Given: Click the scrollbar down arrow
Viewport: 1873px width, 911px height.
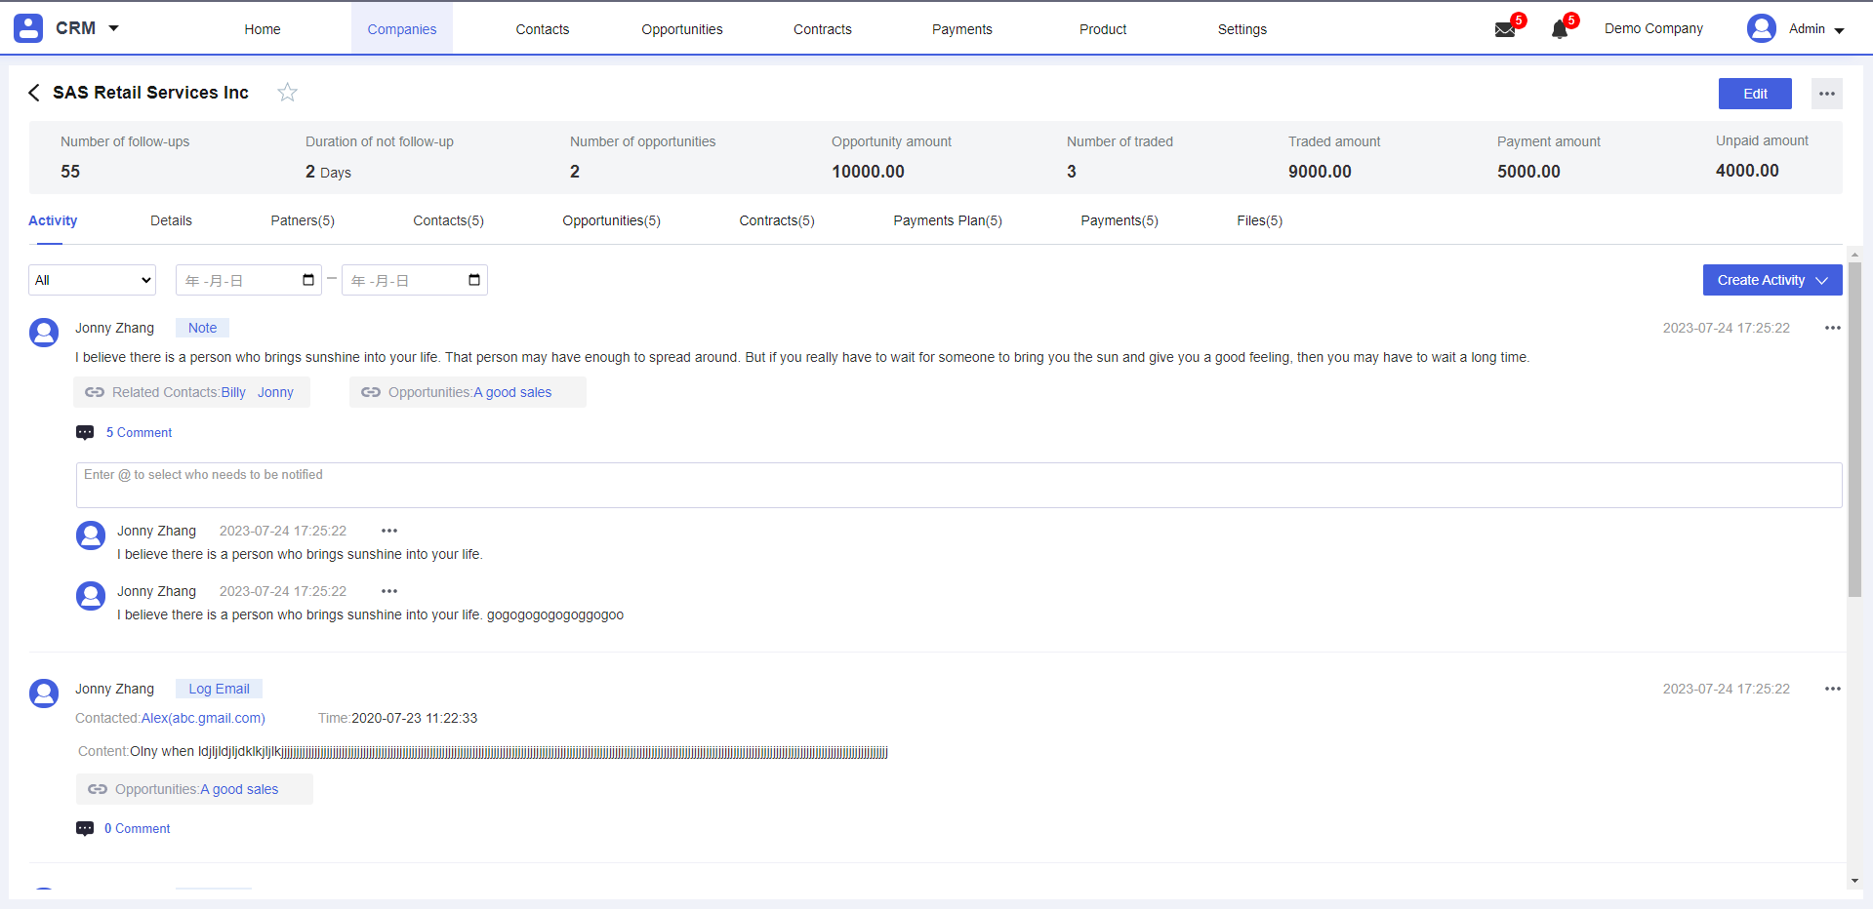Looking at the screenshot, I should point(1854,881).
